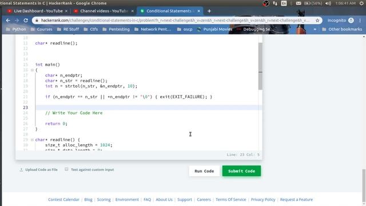Open a new browser tab
The height and width of the screenshot is (206, 366).
pos(209,11)
